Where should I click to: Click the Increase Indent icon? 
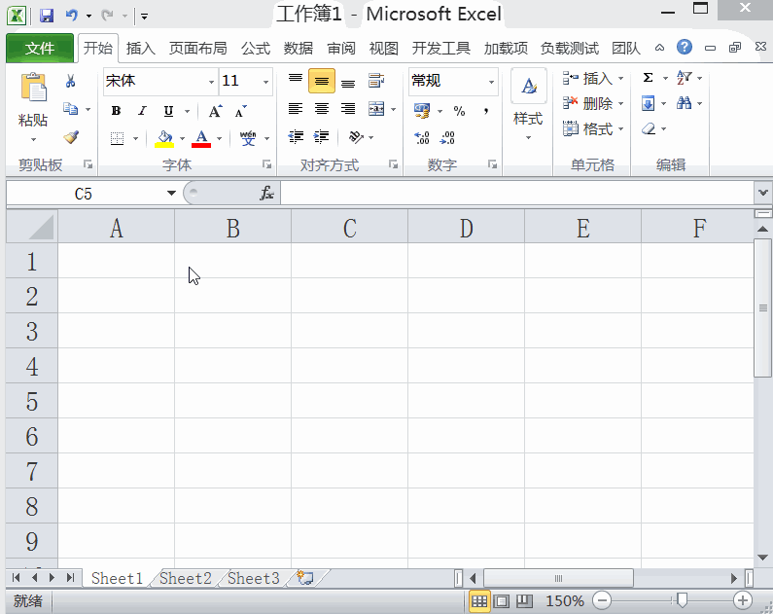click(322, 136)
